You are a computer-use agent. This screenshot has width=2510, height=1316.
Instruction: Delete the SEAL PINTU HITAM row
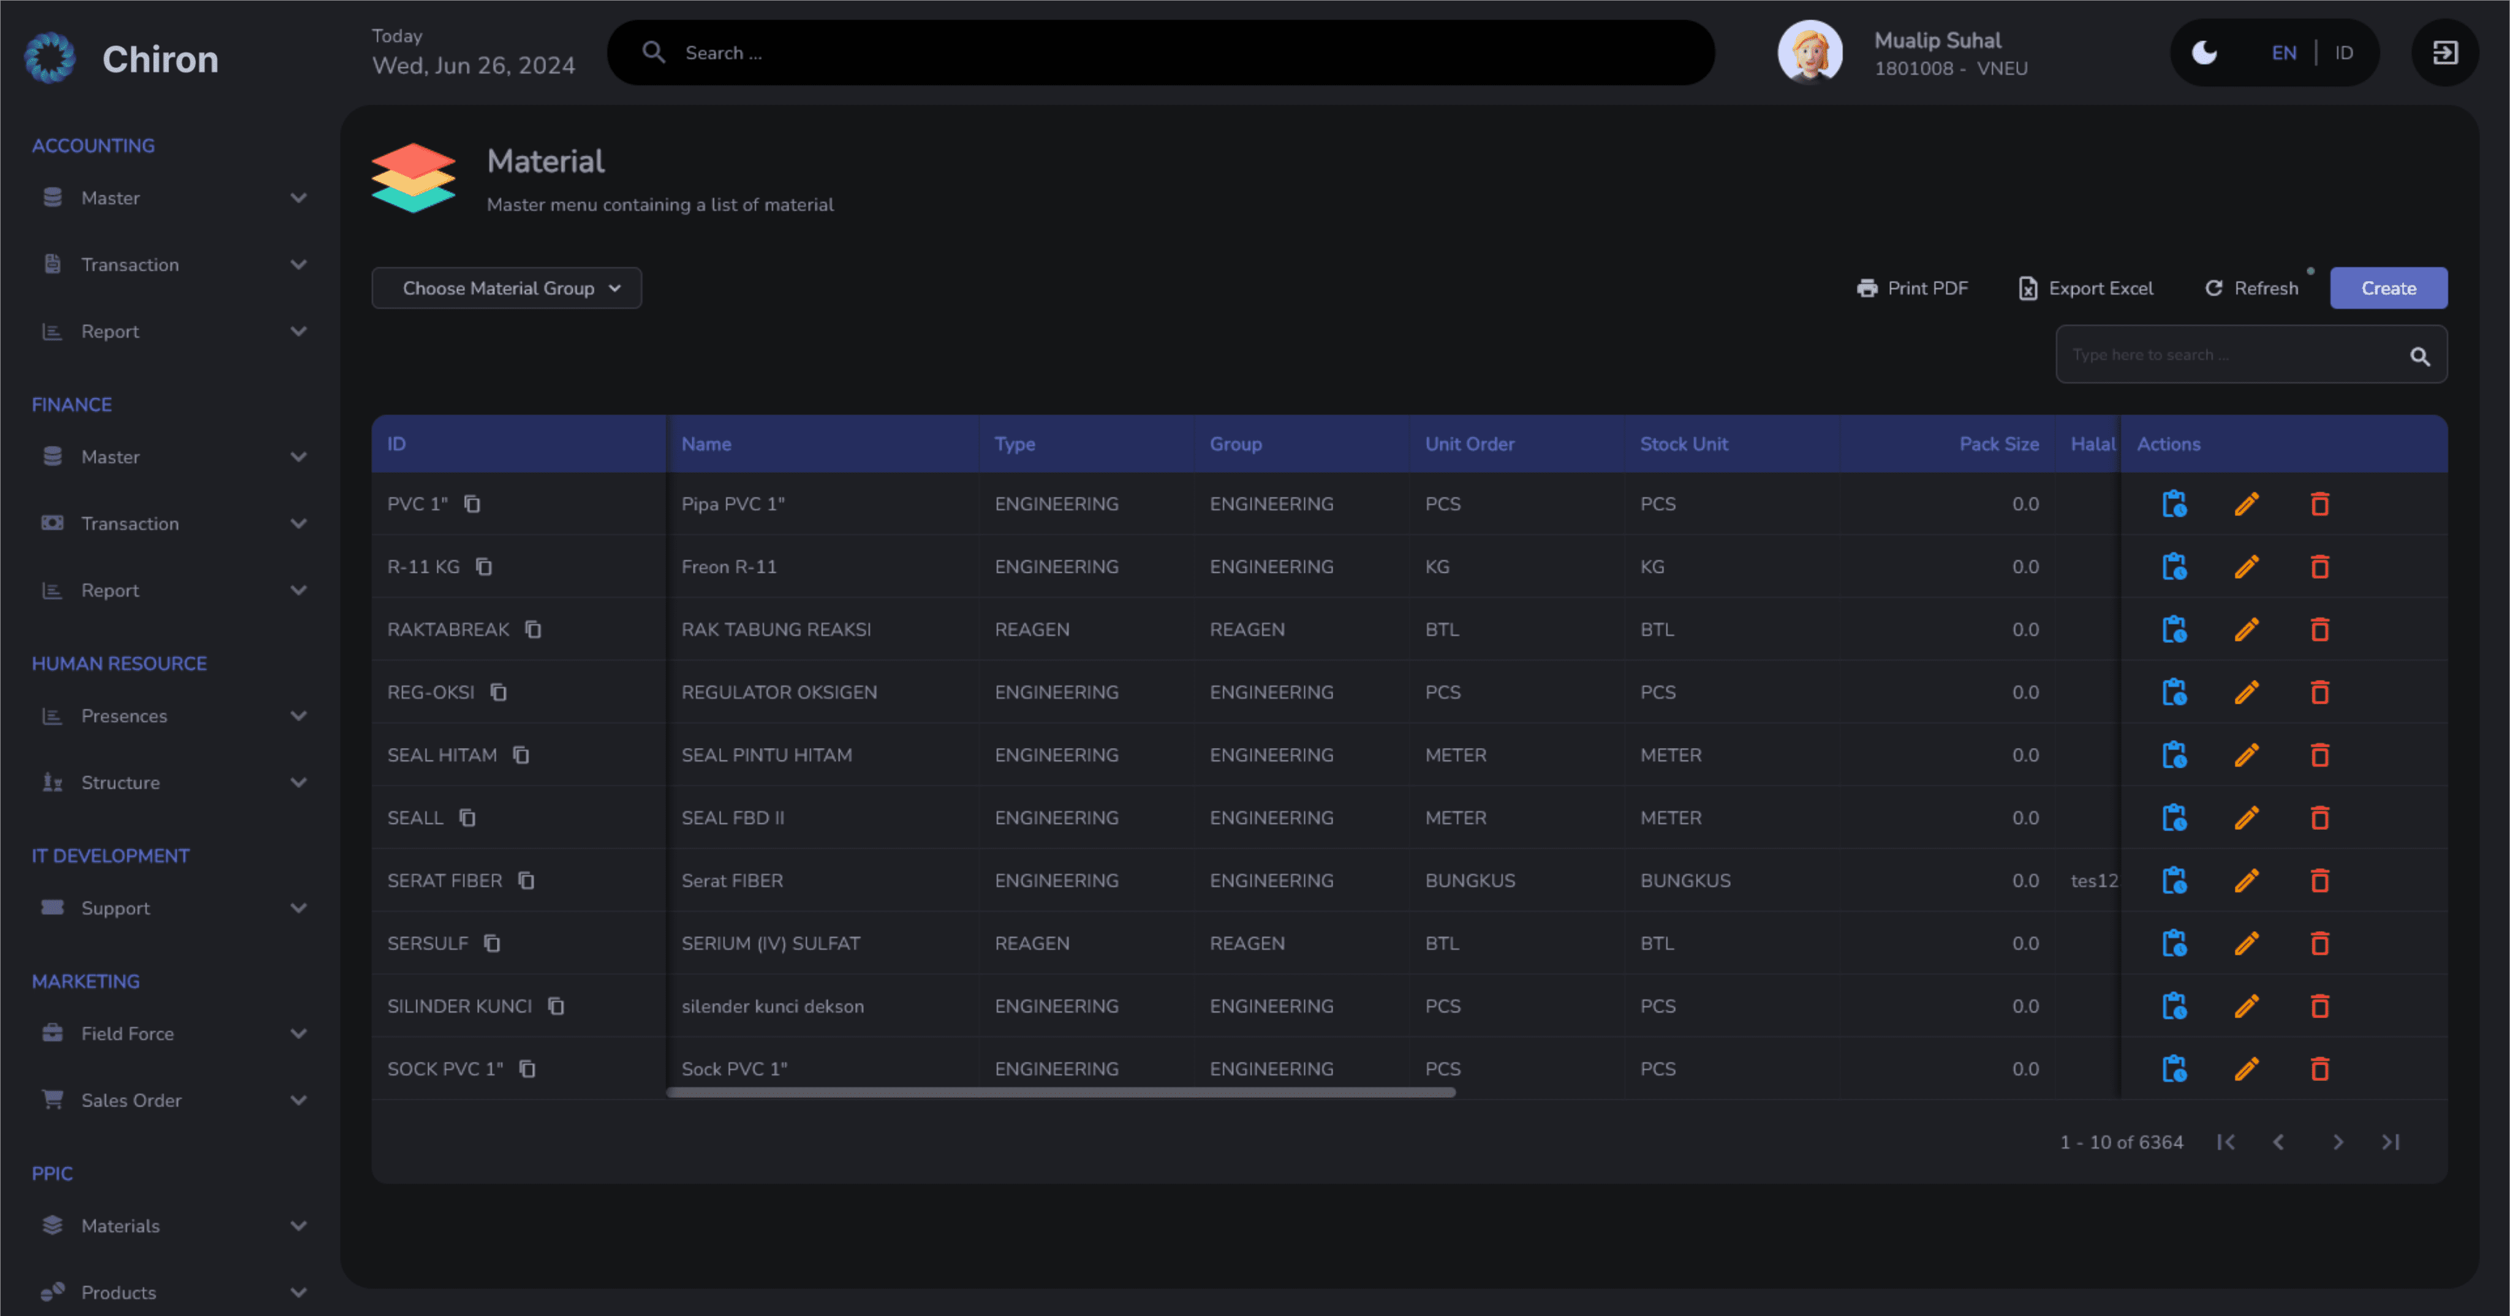pos(2320,755)
